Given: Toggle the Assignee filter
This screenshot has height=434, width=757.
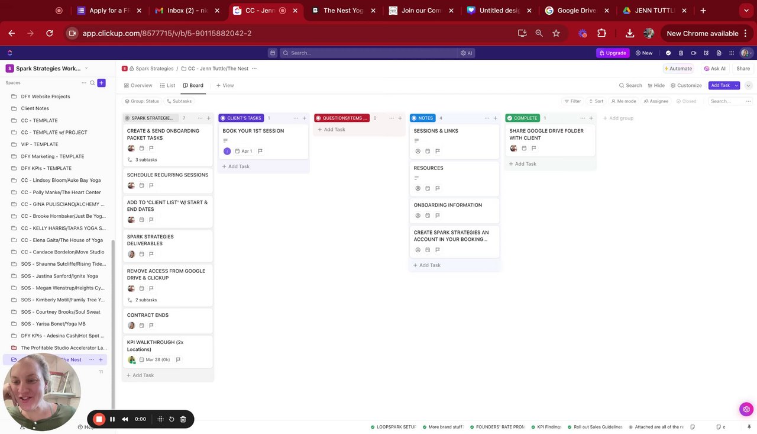Looking at the screenshot, I should pyautogui.click(x=656, y=101).
